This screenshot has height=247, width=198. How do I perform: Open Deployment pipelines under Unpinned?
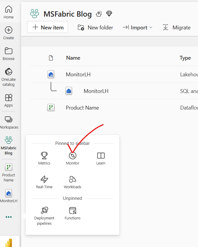pyautogui.click(x=44, y=216)
